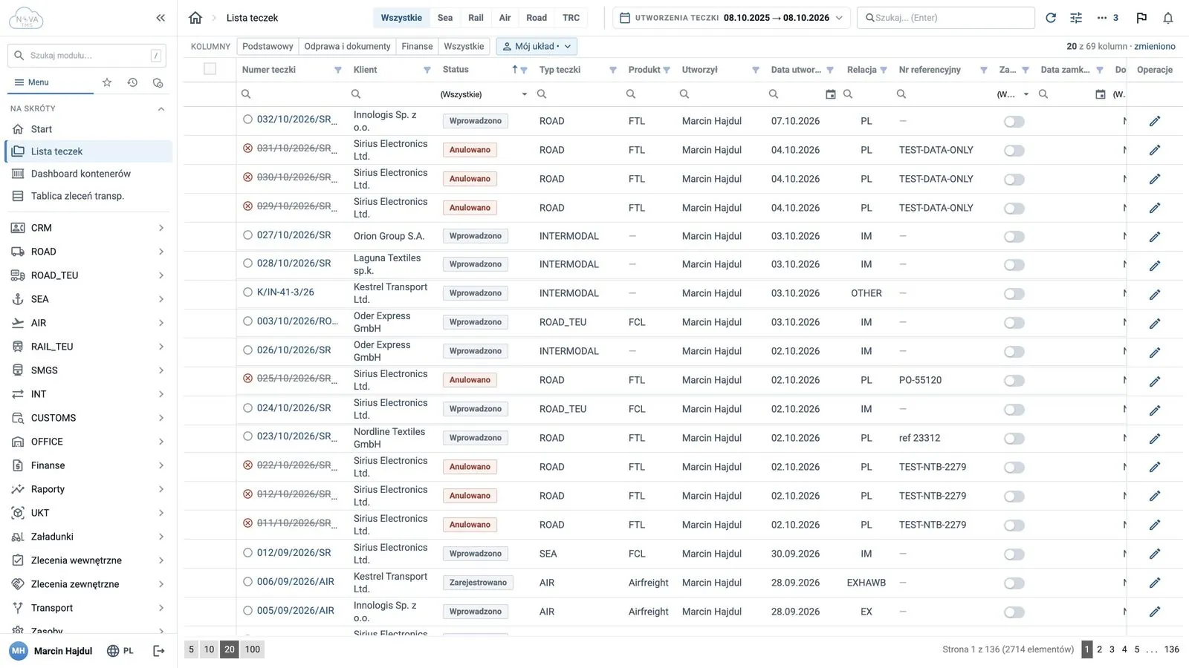
Task: Expand the CUSTOMS module
Action: click(88, 418)
